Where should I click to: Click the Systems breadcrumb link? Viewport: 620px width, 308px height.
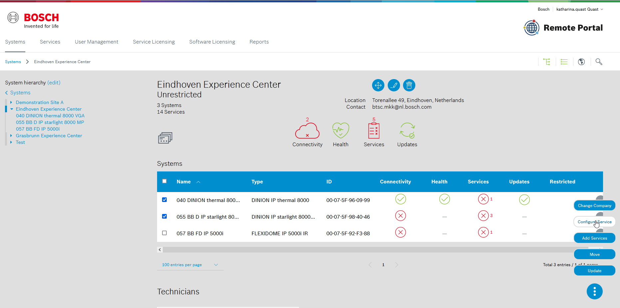click(13, 62)
